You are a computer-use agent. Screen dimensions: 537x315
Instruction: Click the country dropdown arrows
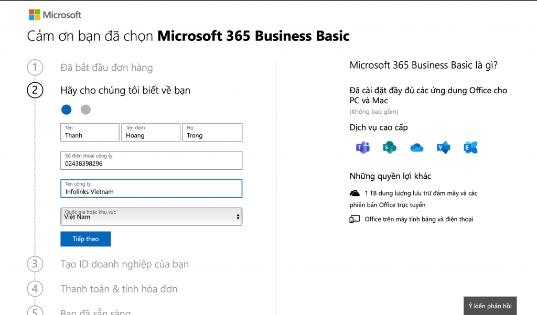[238, 216]
